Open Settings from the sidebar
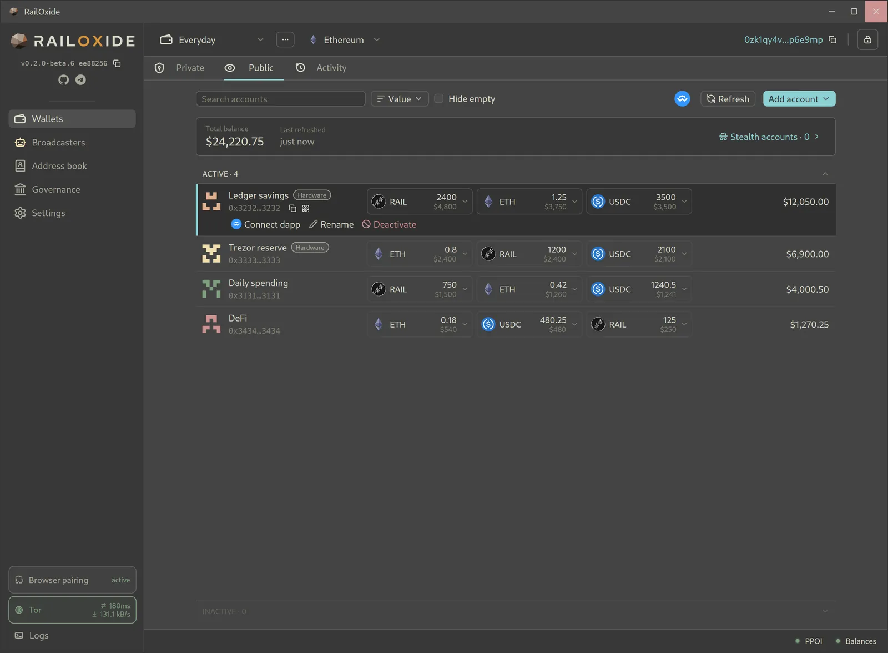Screen dimensions: 888x653 [x=72, y=213]
